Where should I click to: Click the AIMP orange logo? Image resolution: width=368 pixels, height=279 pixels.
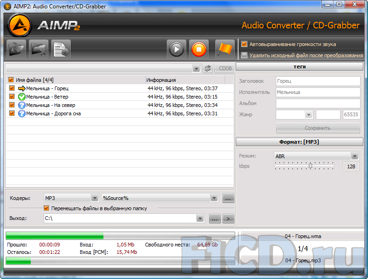point(20,25)
